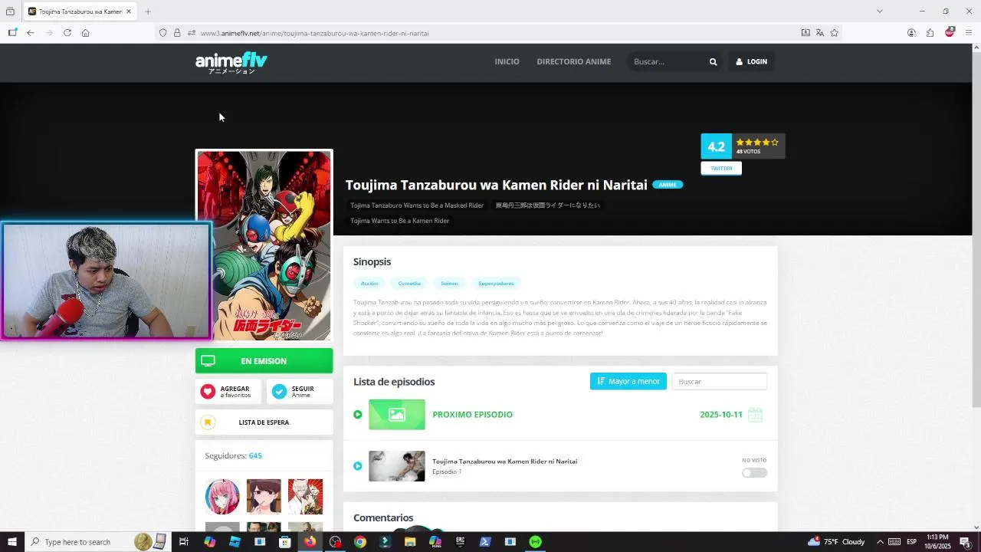Toggle the NO VISTO switch for Episodio 1

point(754,472)
